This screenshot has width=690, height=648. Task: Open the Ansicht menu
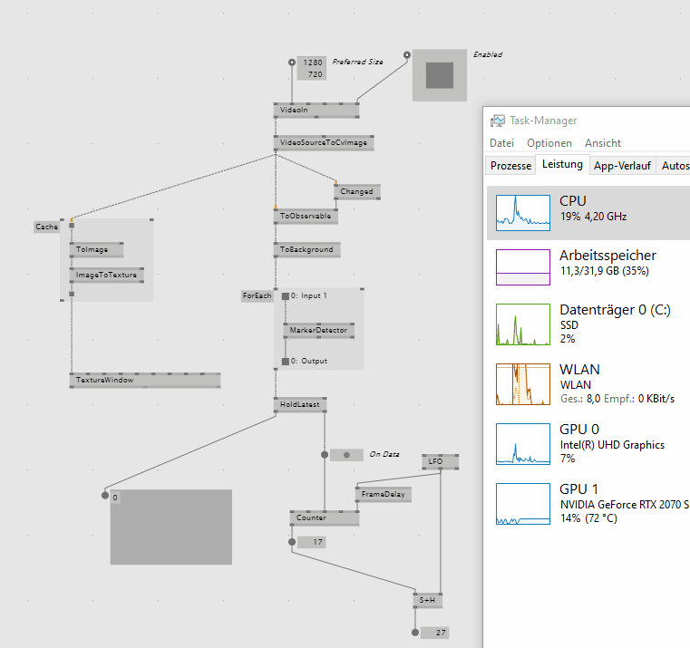pos(603,143)
